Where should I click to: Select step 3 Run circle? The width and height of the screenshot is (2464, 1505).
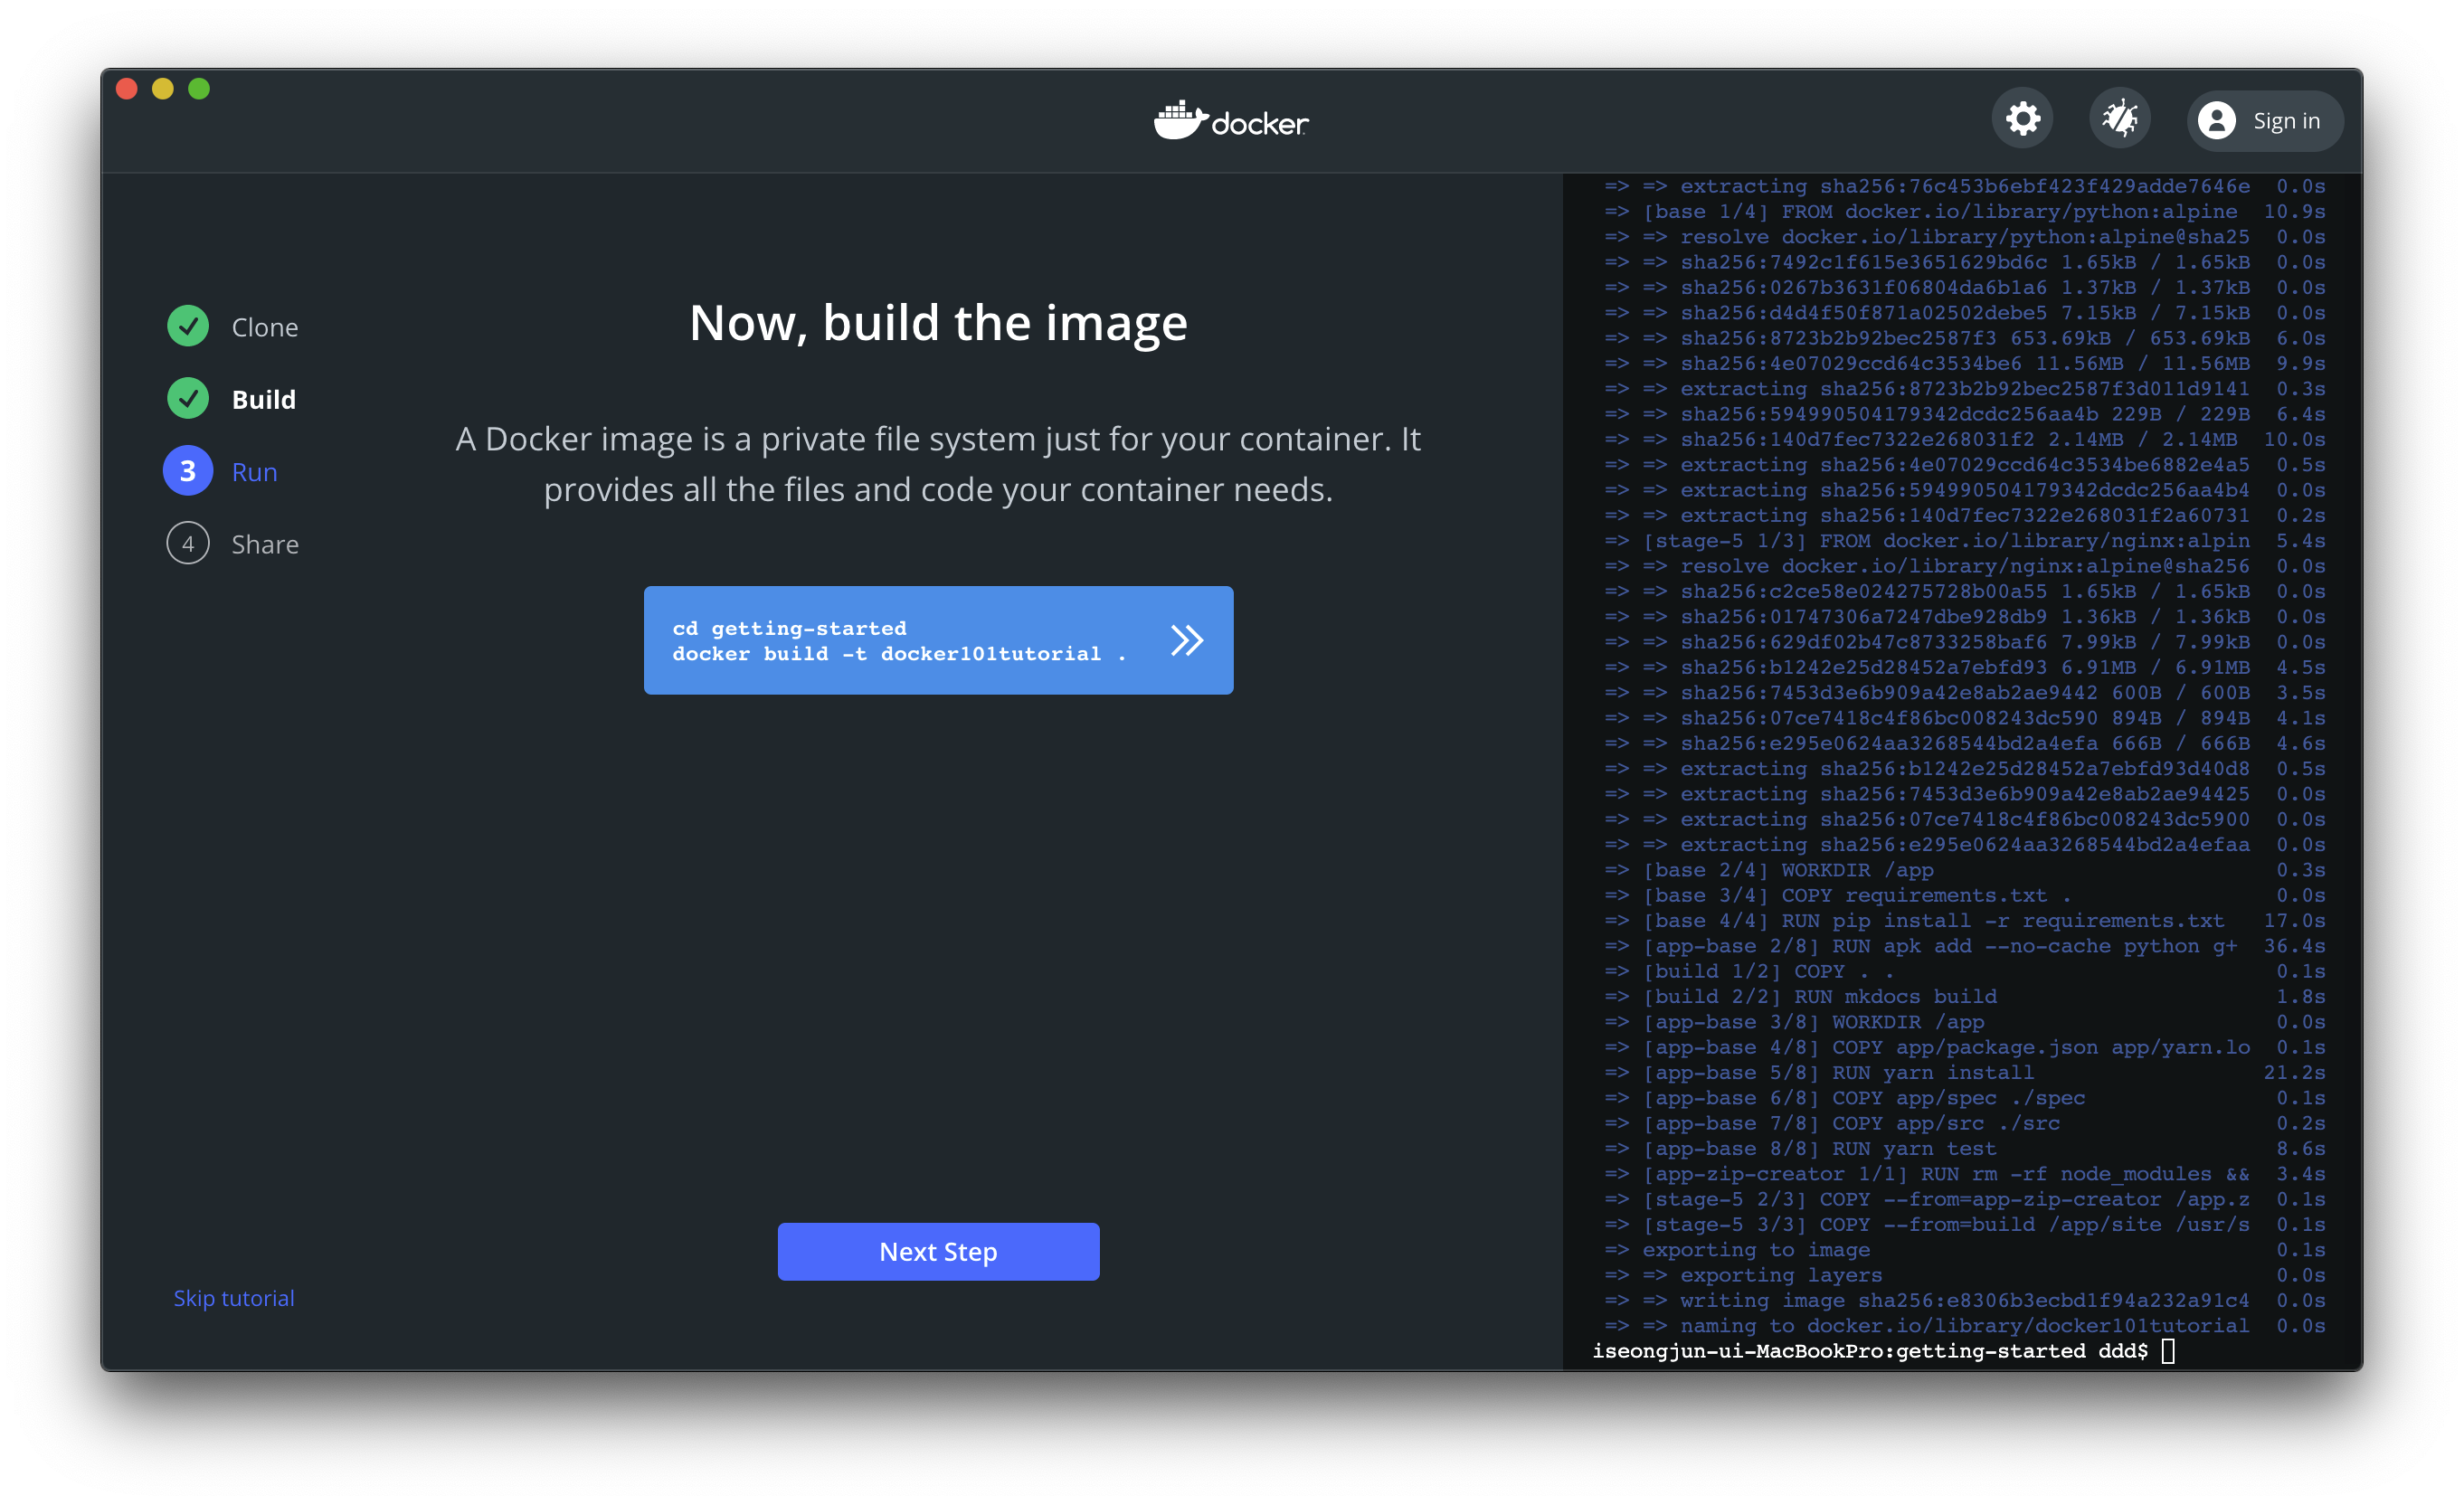click(x=188, y=471)
